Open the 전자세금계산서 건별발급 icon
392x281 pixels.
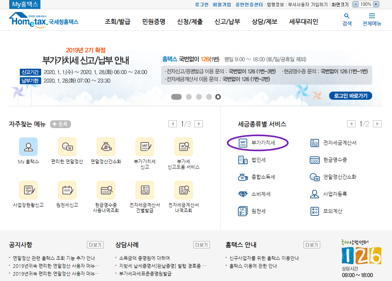[x=145, y=190]
